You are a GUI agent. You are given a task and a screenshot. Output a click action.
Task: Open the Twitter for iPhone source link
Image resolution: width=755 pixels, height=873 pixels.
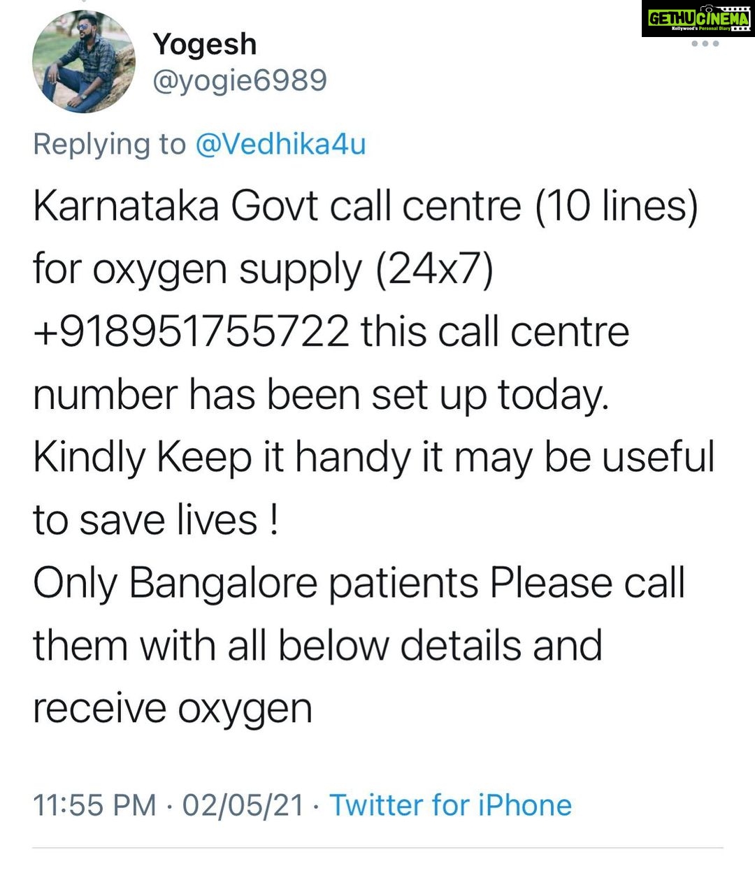(451, 805)
